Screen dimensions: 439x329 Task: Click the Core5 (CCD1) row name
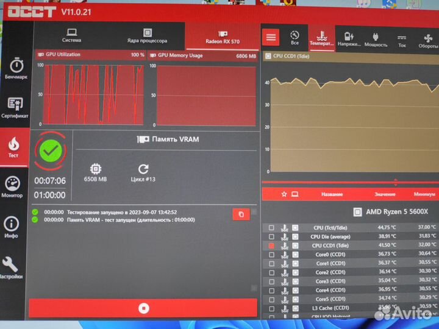pos(330,299)
